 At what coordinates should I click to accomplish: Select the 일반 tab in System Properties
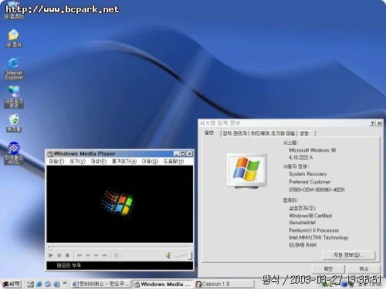click(209, 133)
